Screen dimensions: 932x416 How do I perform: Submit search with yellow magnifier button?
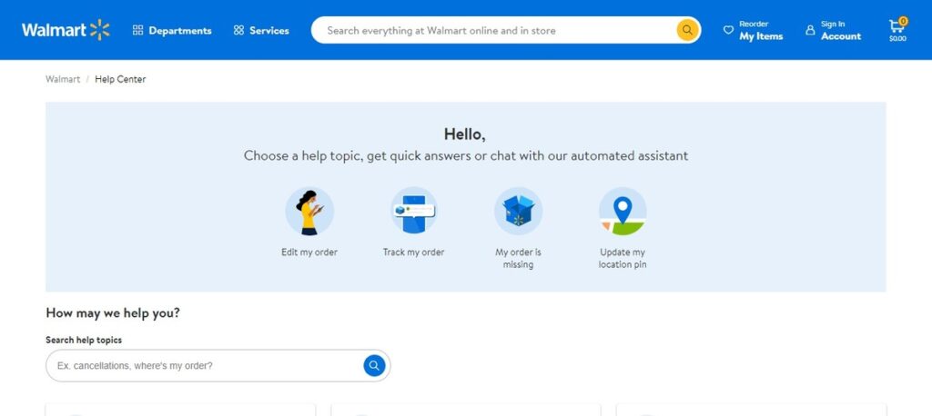point(687,30)
